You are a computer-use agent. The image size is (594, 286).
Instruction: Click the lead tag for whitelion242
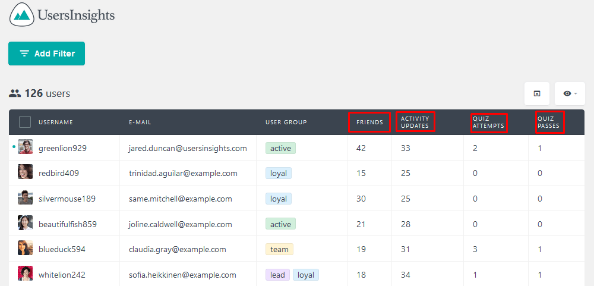click(277, 275)
